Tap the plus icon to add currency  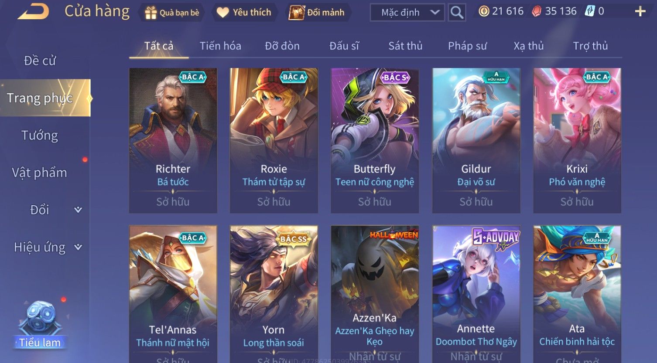pos(640,12)
